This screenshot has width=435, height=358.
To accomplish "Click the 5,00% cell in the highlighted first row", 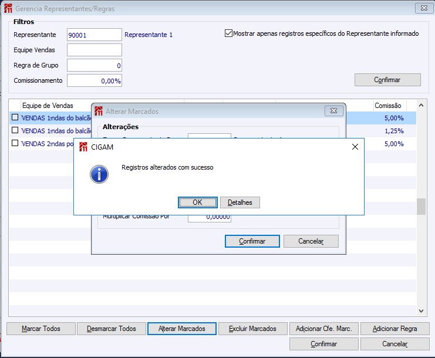I will [394, 118].
